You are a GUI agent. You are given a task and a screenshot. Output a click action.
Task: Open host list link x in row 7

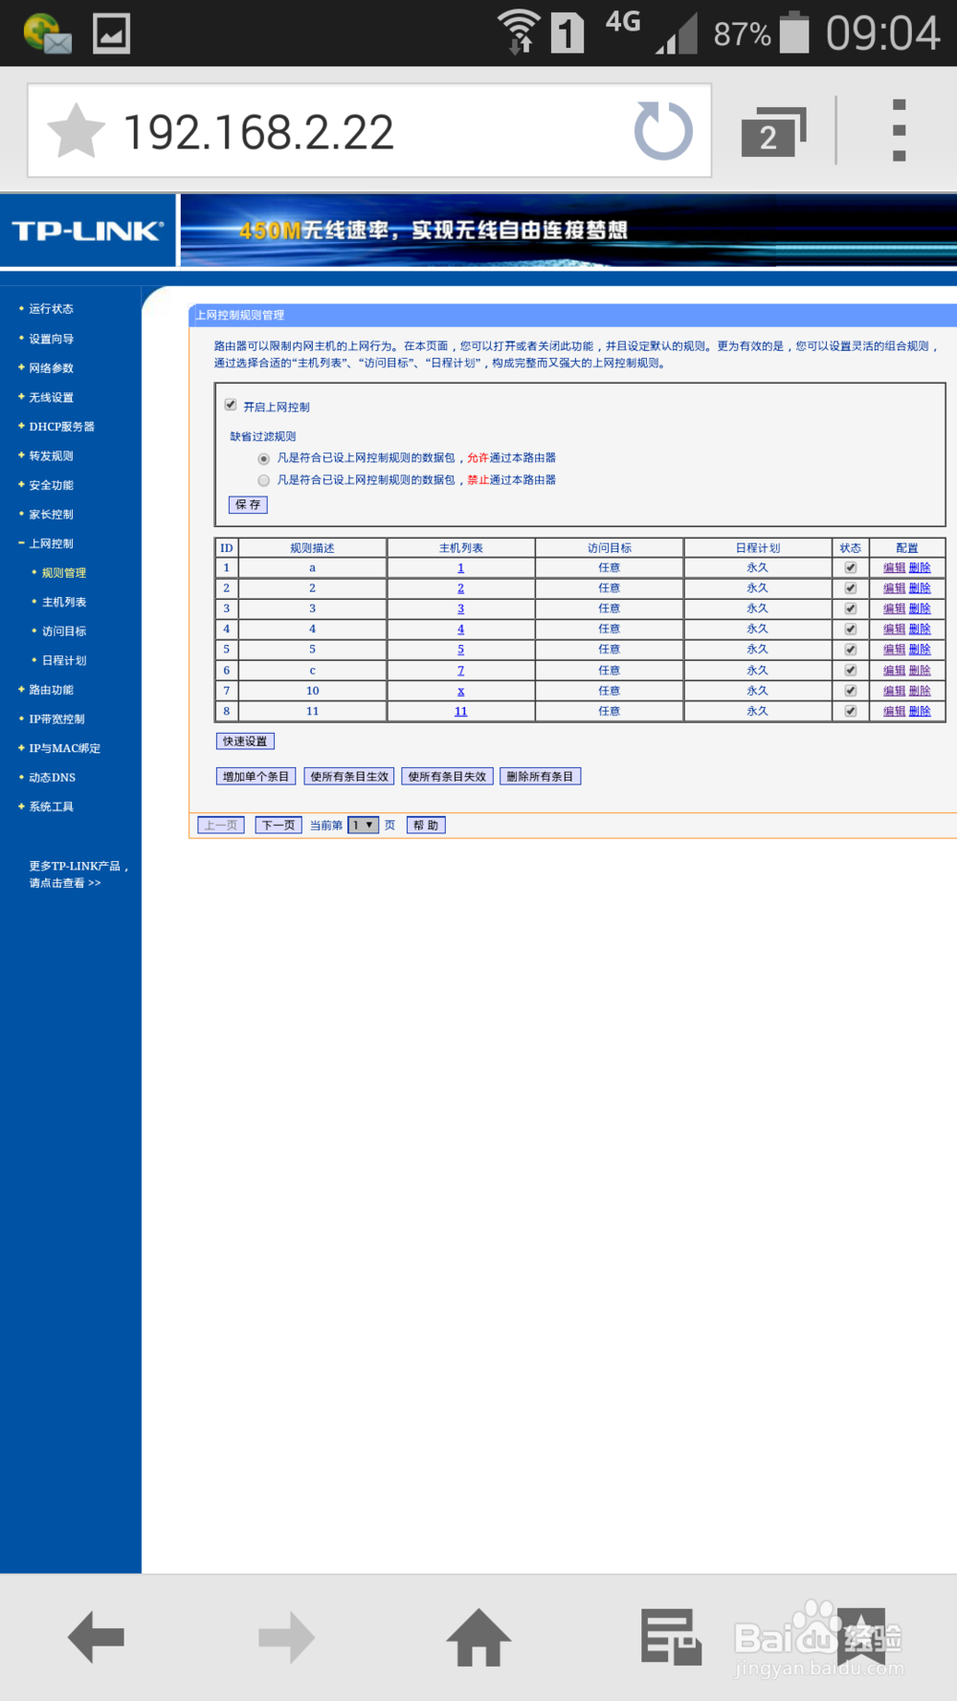(460, 691)
